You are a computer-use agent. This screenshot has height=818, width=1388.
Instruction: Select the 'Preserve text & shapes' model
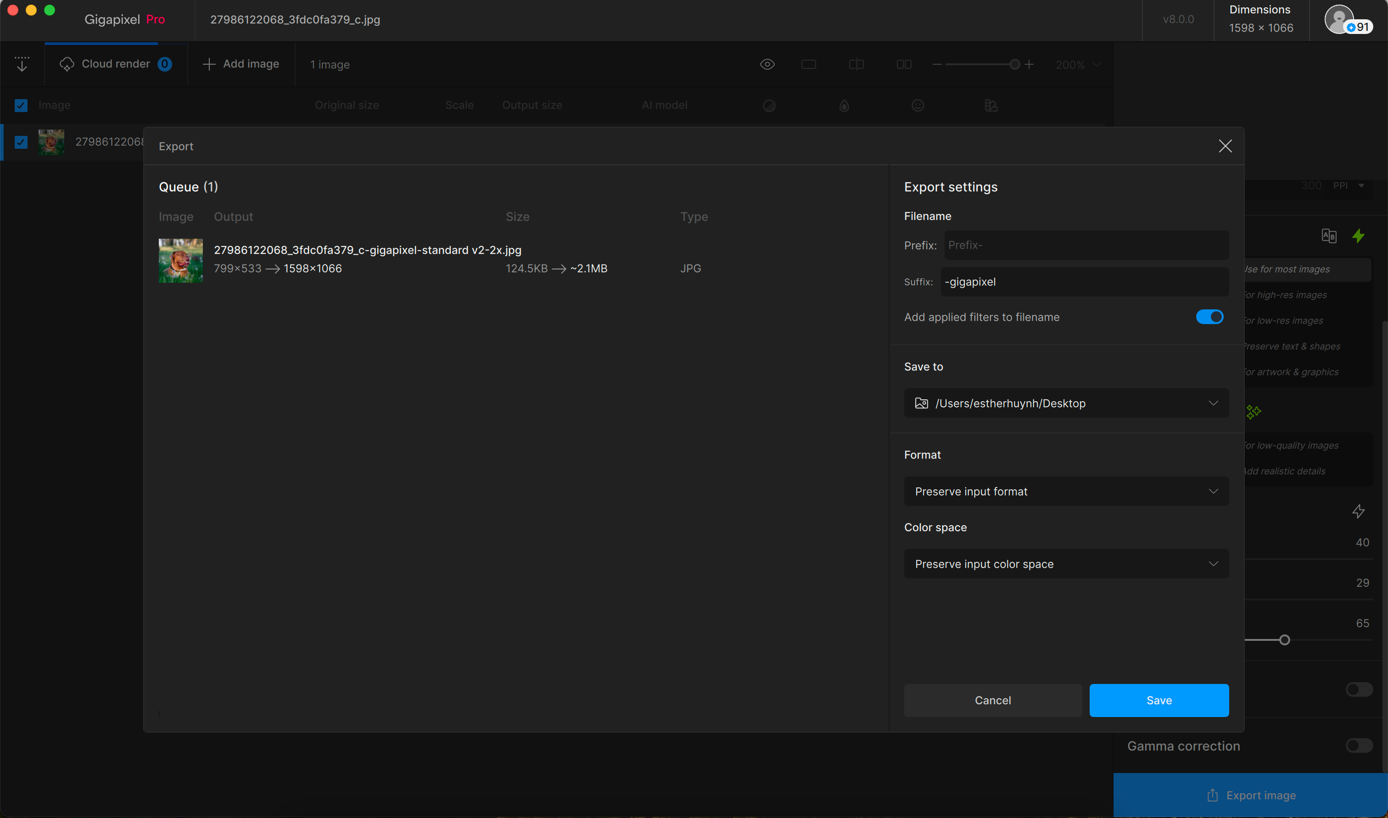(x=1308, y=346)
